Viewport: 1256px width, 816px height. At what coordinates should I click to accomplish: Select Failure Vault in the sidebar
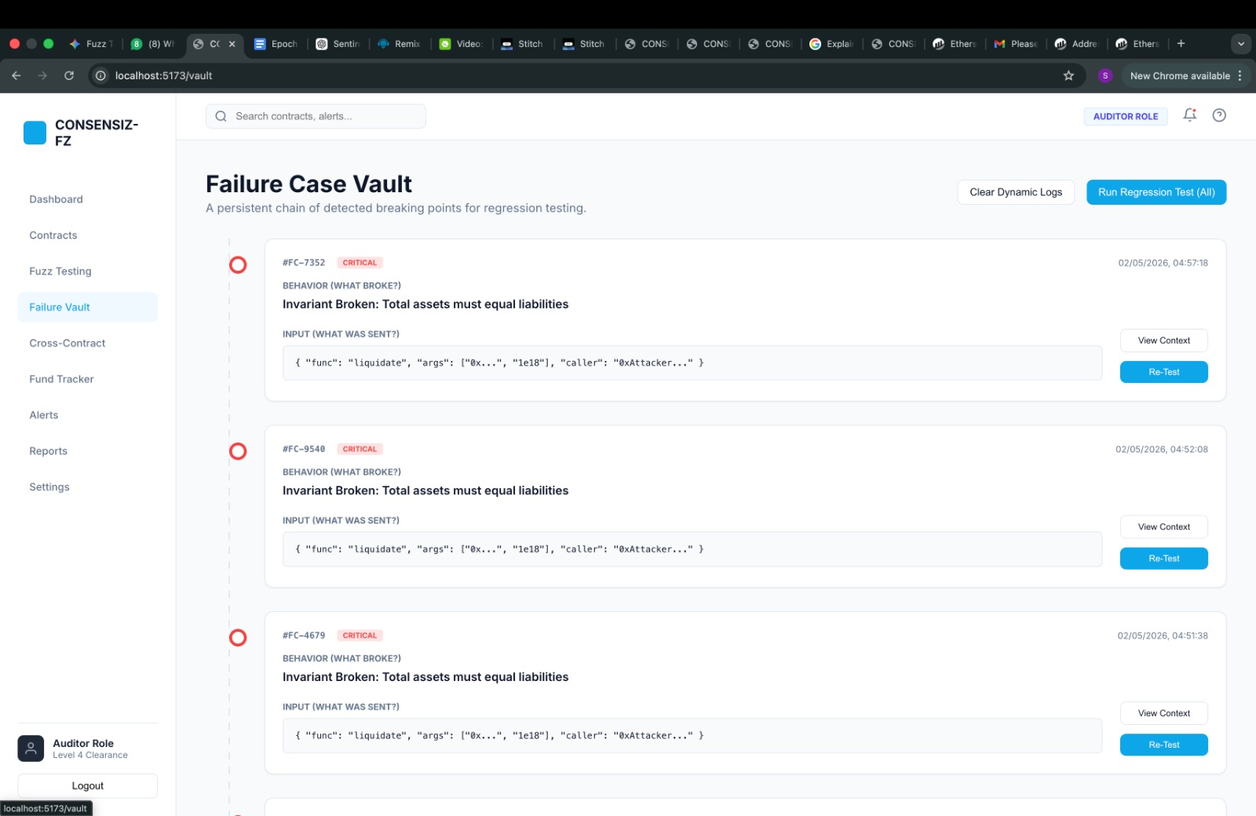[87, 308]
